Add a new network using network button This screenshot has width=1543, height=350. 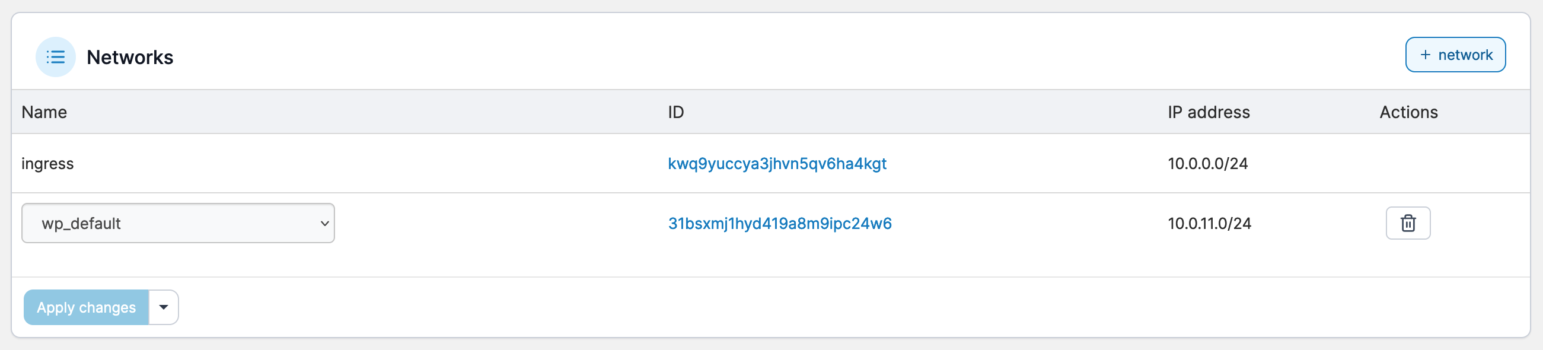coord(1455,55)
